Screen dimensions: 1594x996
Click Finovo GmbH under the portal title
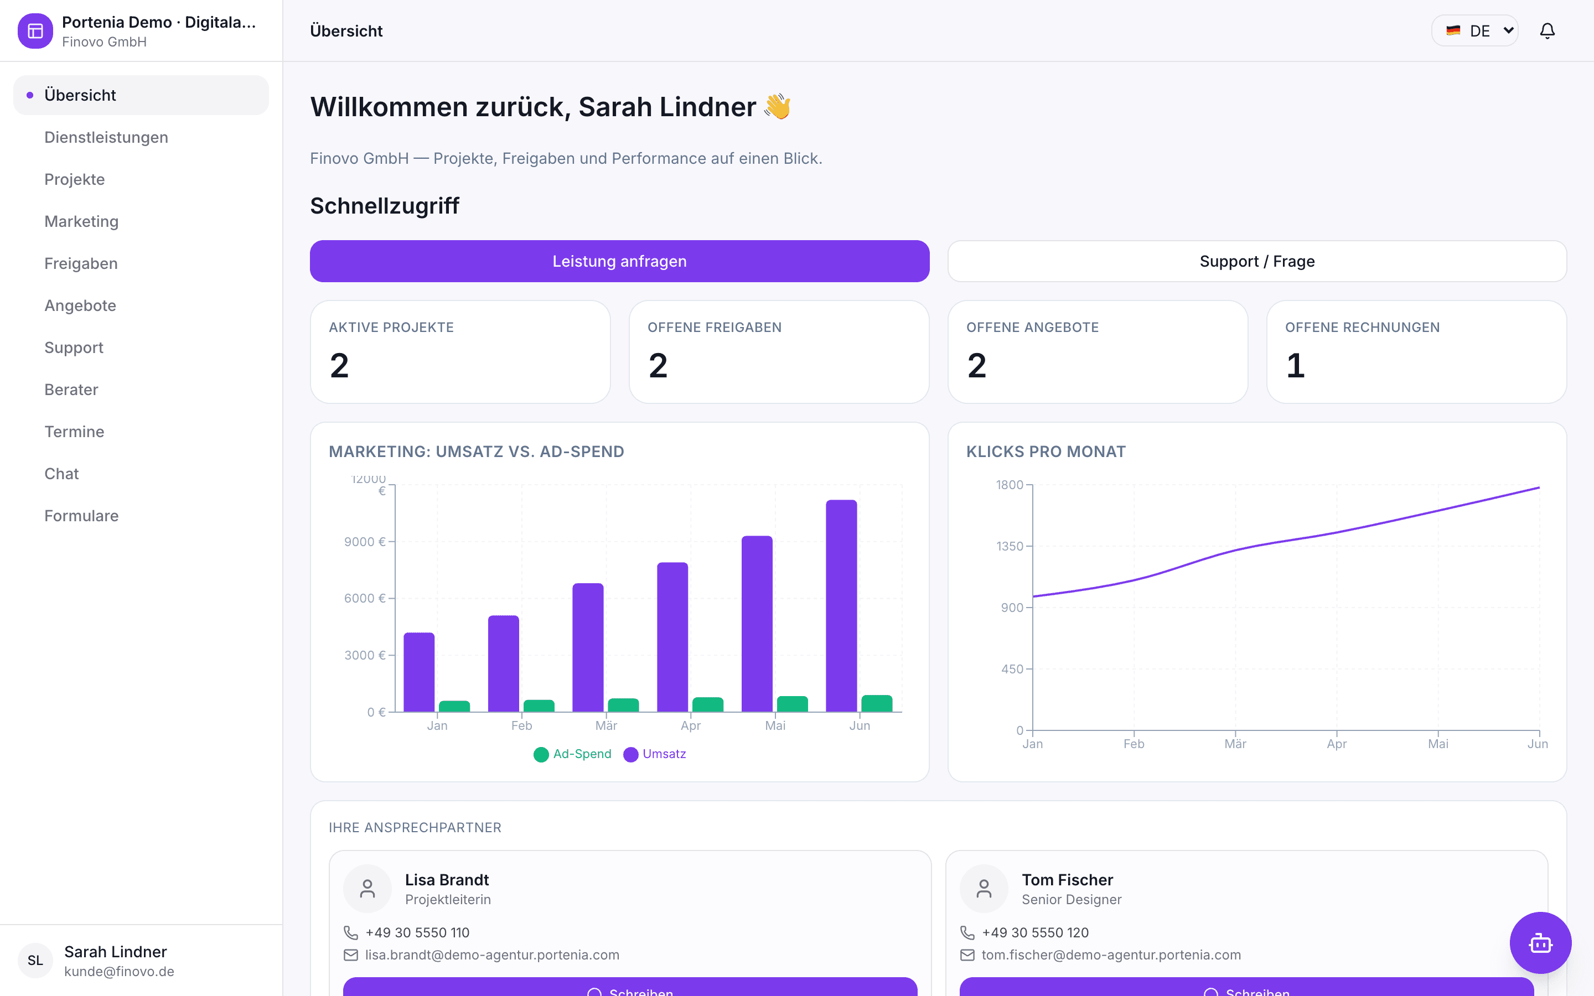click(x=104, y=41)
